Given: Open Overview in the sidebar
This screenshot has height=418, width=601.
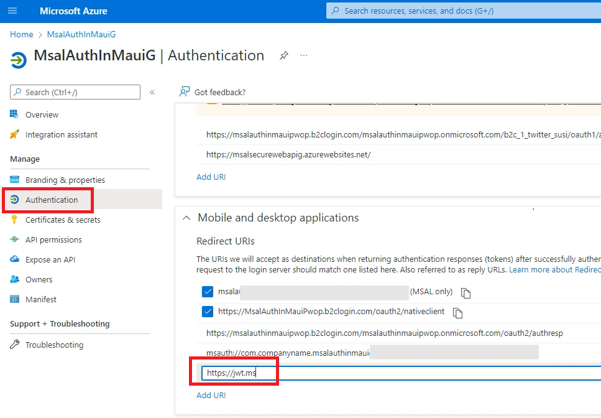Looking at the screenshot, I should click(42, 114).
